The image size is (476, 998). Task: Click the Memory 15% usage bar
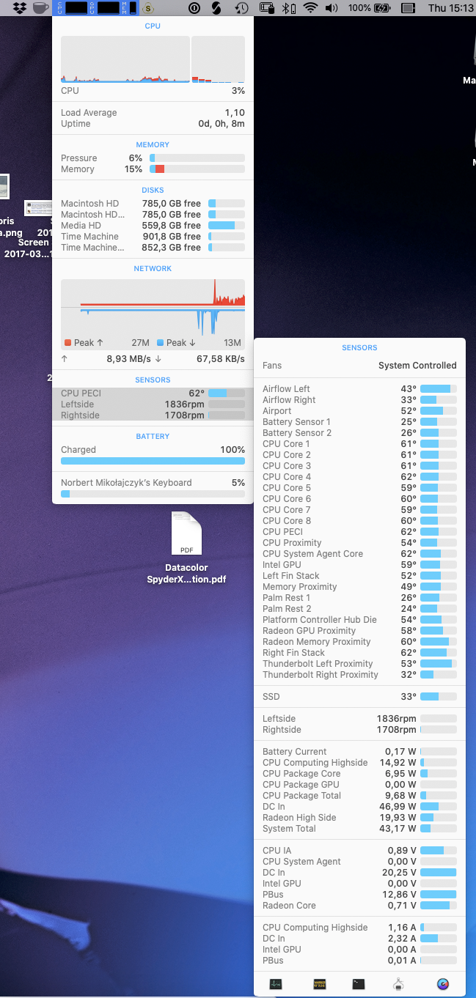coord(197,169)
